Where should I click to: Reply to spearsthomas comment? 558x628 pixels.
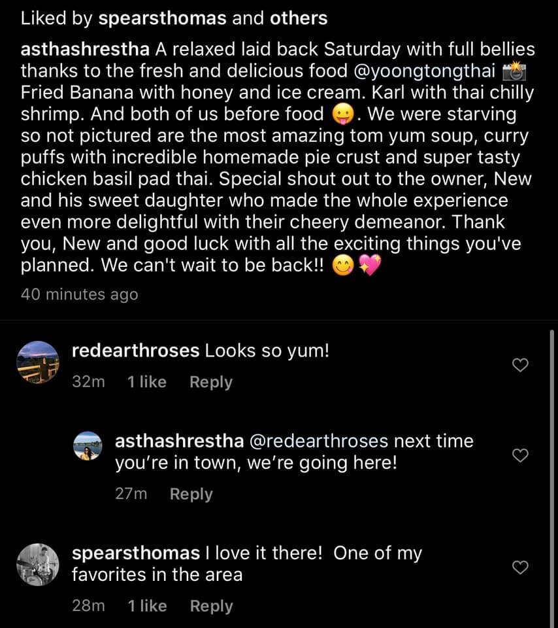[x=210, y=606]
